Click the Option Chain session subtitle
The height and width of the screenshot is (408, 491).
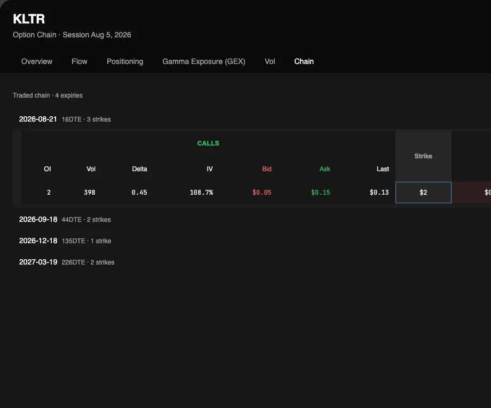coord(72,35)
